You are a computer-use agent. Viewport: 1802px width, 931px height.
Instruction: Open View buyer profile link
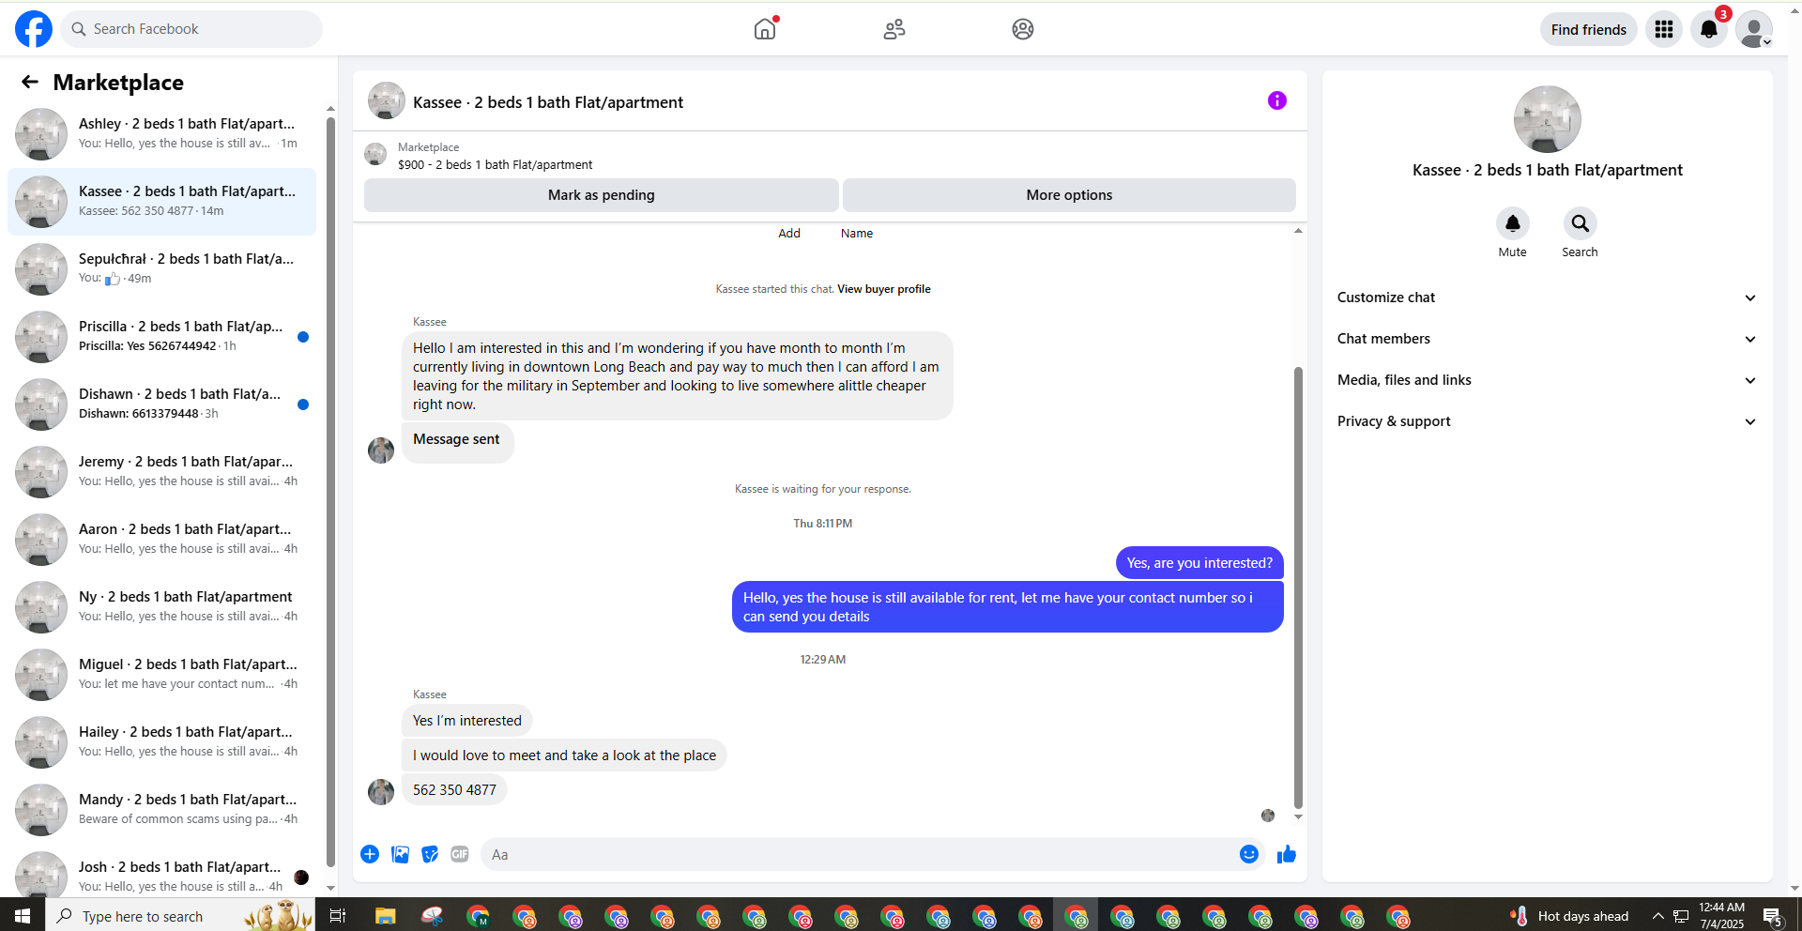click(884, 289)
